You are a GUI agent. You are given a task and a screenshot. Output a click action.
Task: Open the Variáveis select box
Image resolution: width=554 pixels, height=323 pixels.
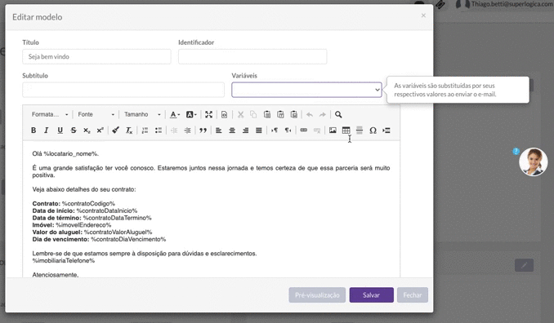pyautogui.click(x=306, y=90)
